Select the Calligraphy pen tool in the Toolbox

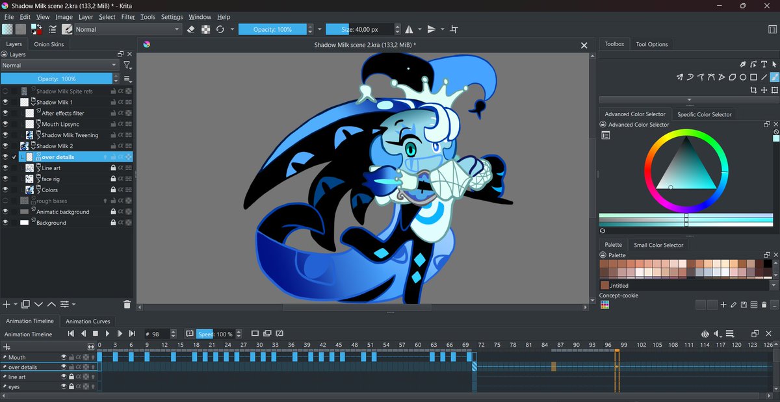pos(742,64)
